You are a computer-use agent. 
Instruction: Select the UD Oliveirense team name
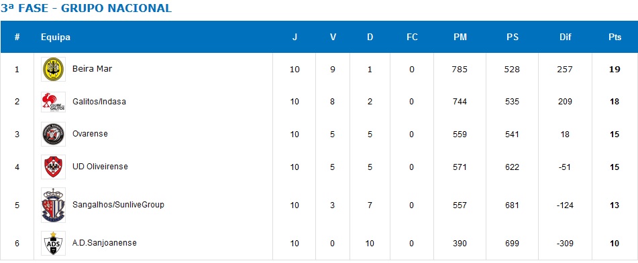coord(100,167)
